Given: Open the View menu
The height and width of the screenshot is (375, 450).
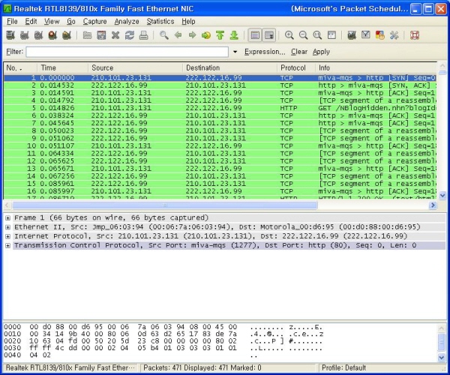Looking at the screenshot, I should click(x=52, y=22).
